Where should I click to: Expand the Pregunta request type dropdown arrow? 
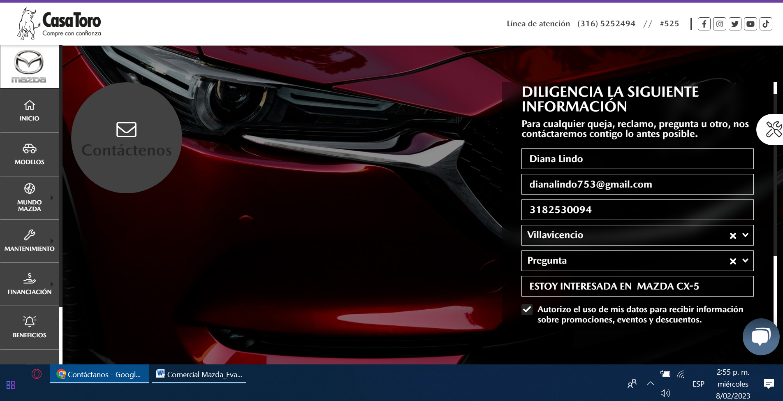[745, 260]
